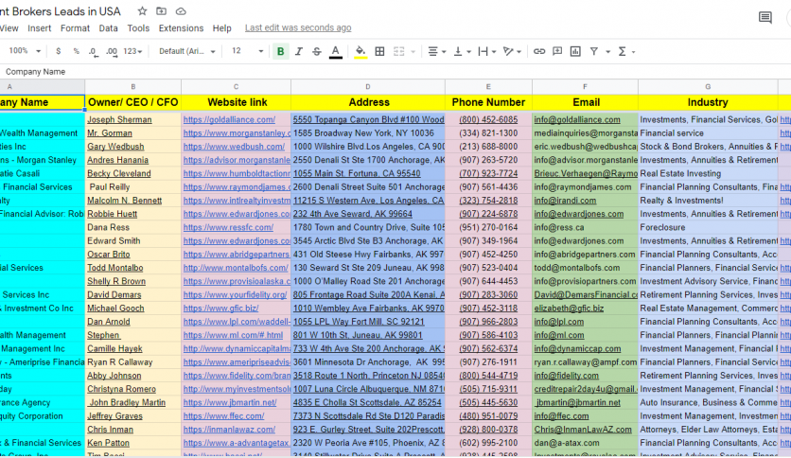The height and width of the screenshot is (458, 791).
Task: Click the merge cells icon
Action: [399, 51]
